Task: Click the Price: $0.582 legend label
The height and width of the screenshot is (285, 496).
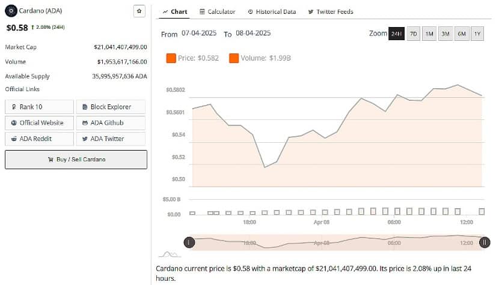Action: (x=198, y=58)
